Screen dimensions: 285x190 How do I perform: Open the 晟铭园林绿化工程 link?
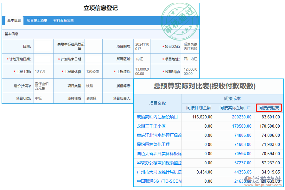point(153,144)
